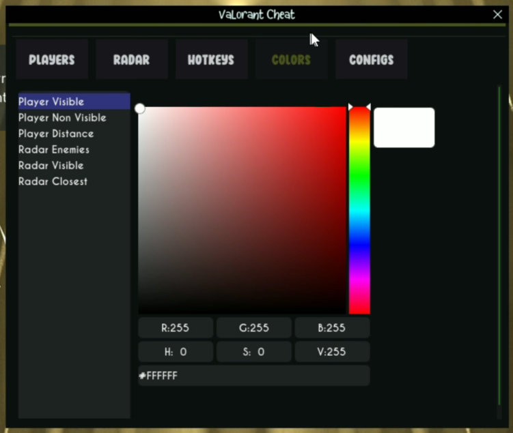Go to the CONFIGS tab
The image size is (513, 433).
(372, 59)
